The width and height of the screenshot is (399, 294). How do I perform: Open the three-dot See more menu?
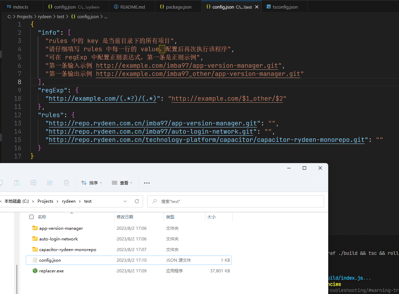tap(147, 183)
